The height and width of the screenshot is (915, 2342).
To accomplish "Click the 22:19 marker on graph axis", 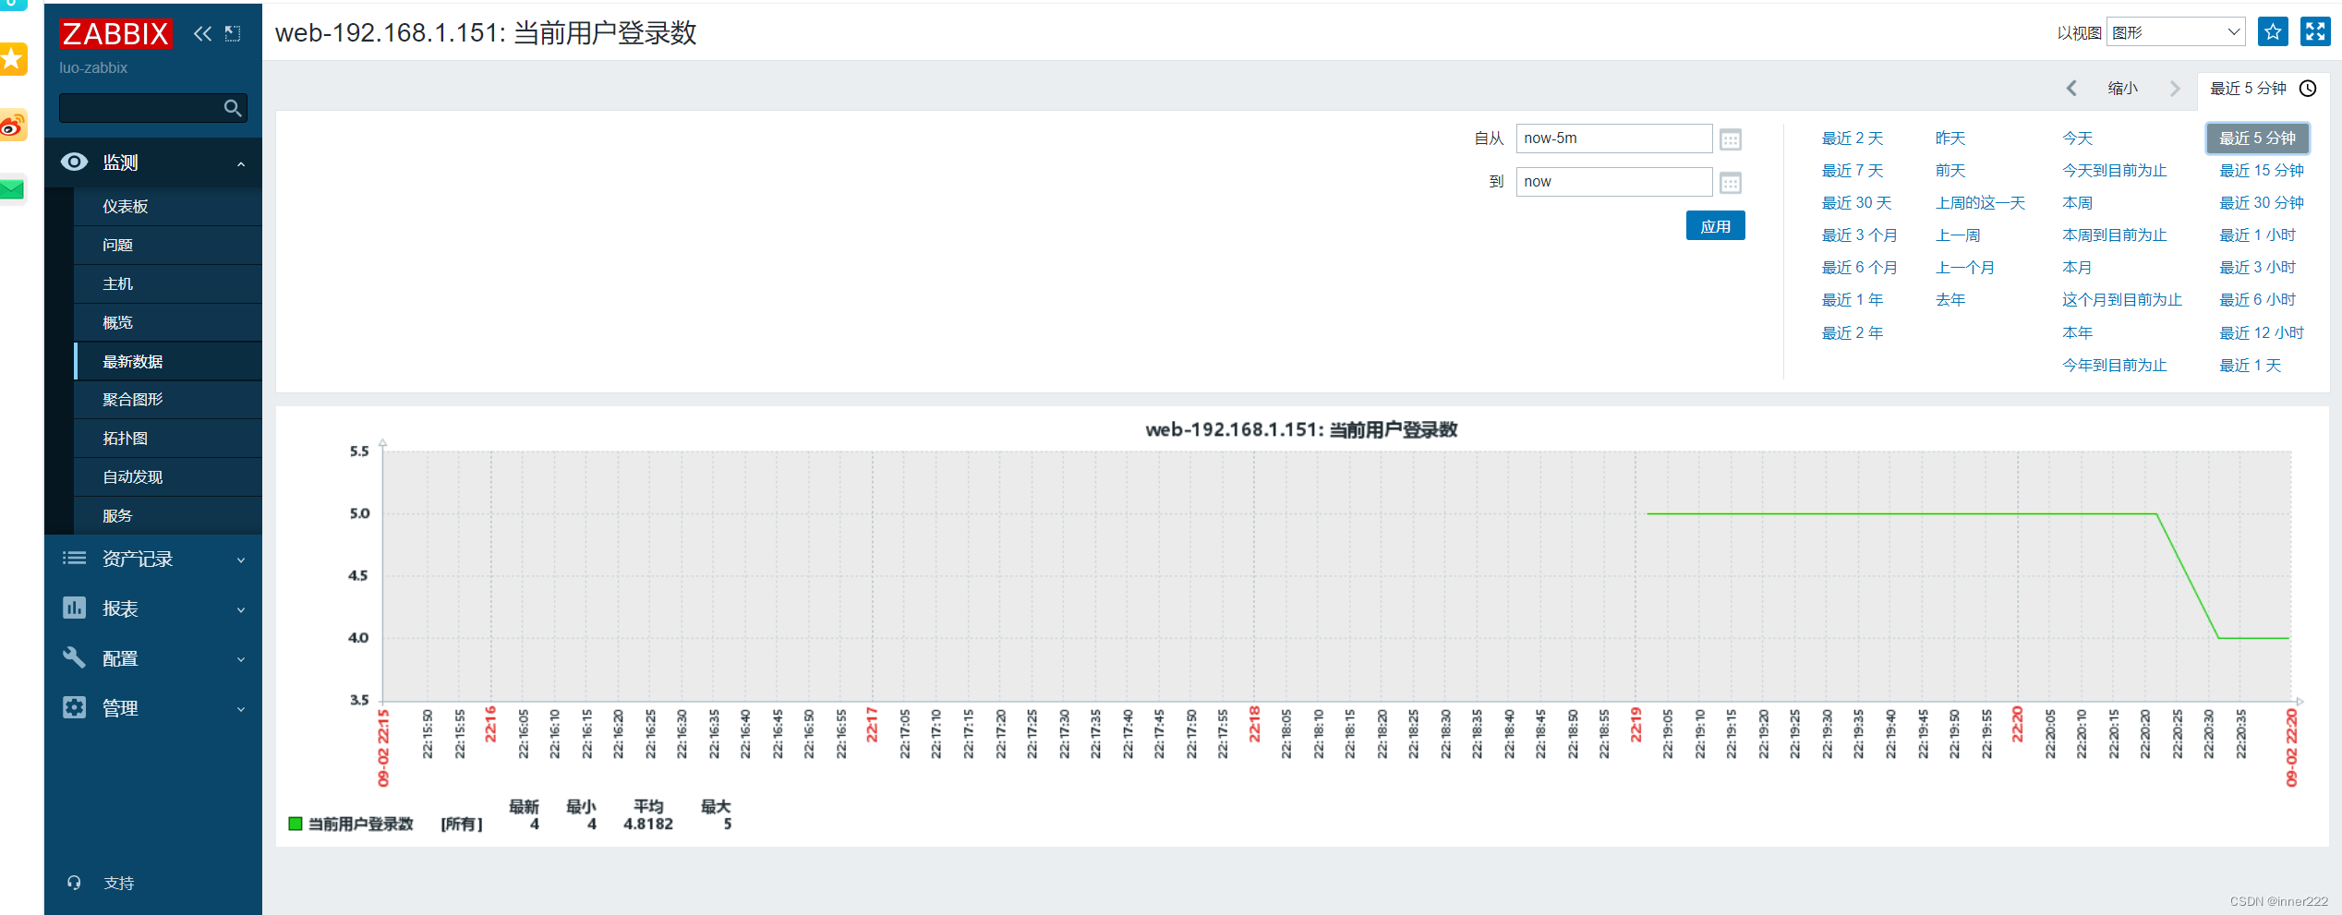I will 1636,725.
